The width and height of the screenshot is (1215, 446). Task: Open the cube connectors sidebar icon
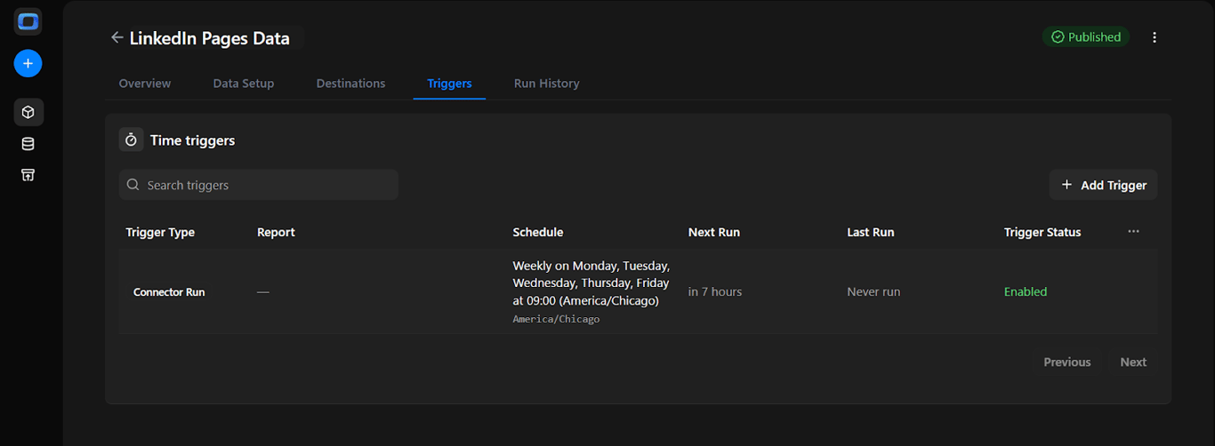pos(28,113)
